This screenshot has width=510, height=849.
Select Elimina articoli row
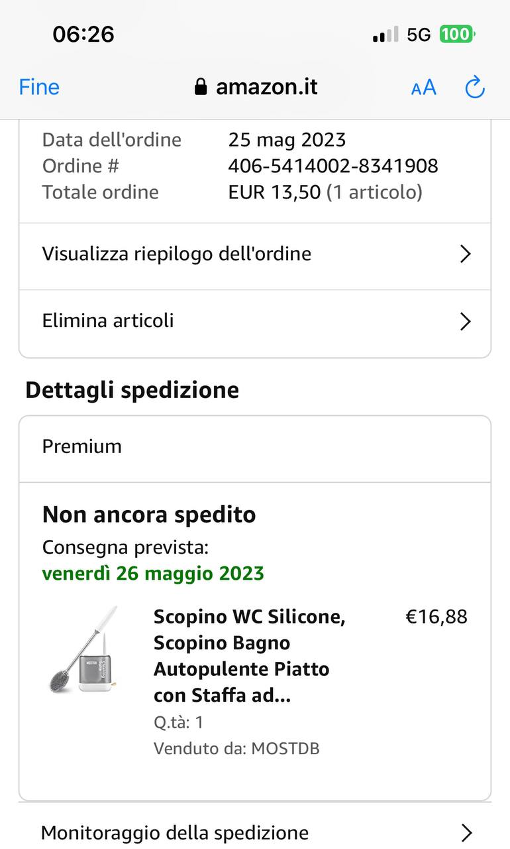pos(108,321)
